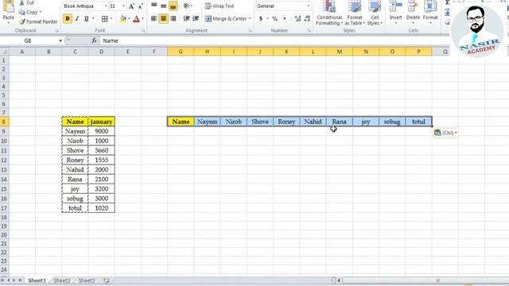Click Insert cells button
This screenshot has width=509, height=286.
(395, 13)
